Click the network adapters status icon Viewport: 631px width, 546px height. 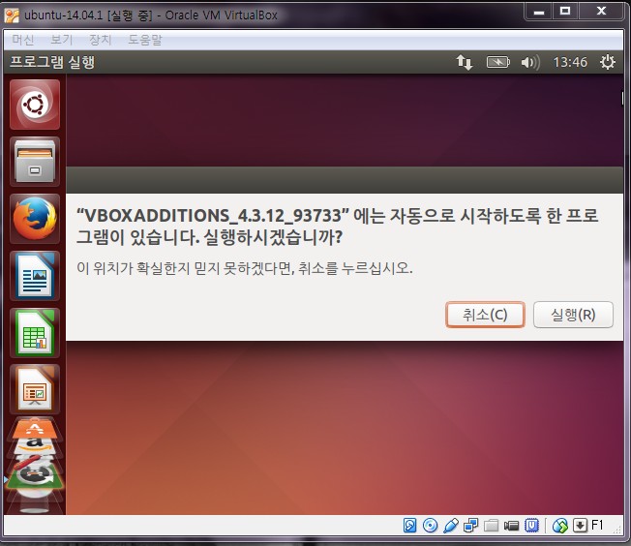(471, 526)
